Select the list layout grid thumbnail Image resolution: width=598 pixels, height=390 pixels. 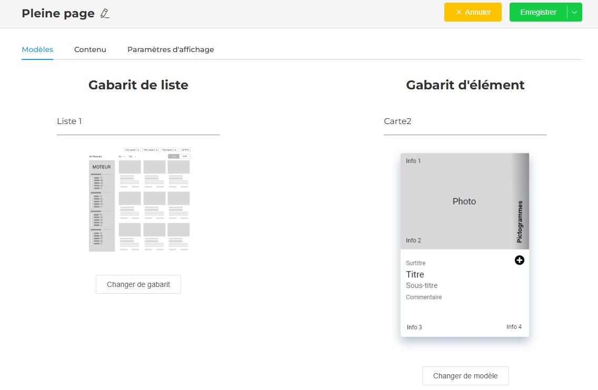click(x=139, y=200)
